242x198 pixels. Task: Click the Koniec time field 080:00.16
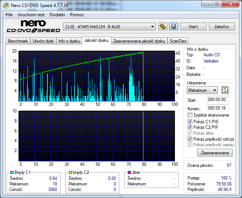[218, 108]
